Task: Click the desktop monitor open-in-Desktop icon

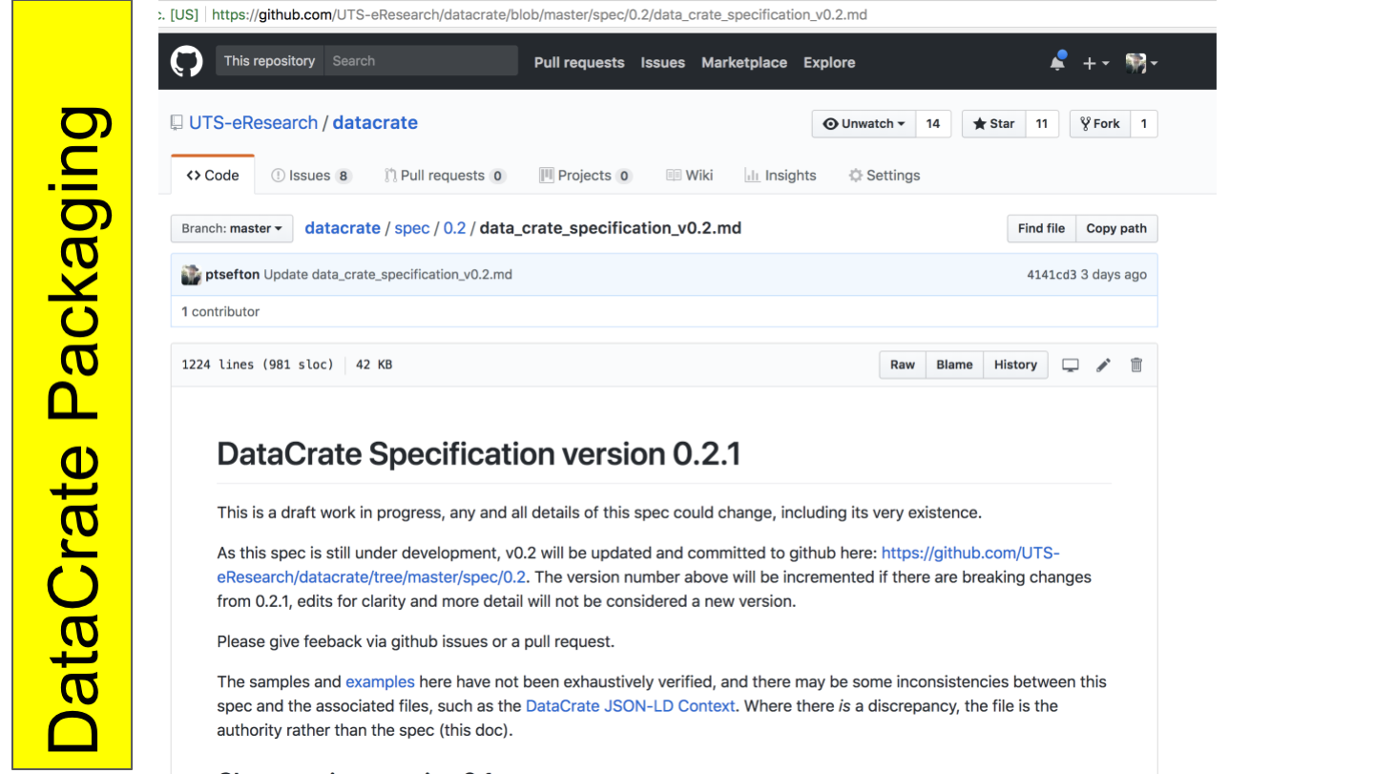Action: pyautogui.click(x=1071, y=366)
